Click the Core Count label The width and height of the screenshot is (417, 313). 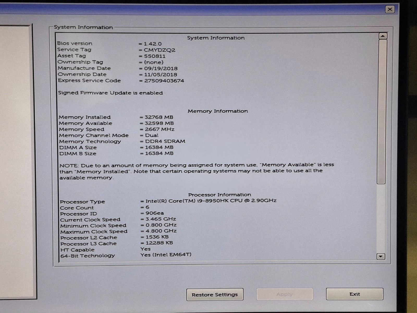click(77, 208)
